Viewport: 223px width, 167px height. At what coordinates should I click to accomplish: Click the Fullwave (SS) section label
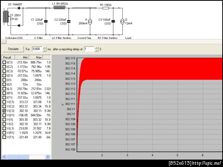pos(14,38)
